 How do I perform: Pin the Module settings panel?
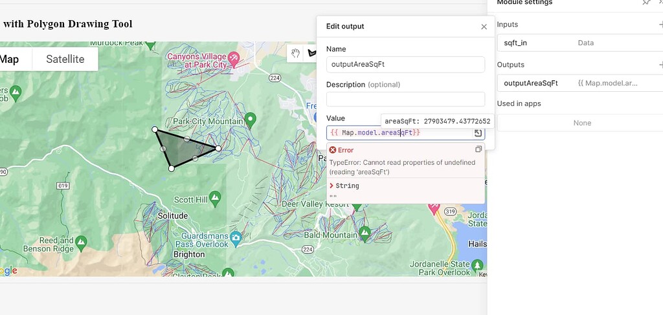[646, 3]
